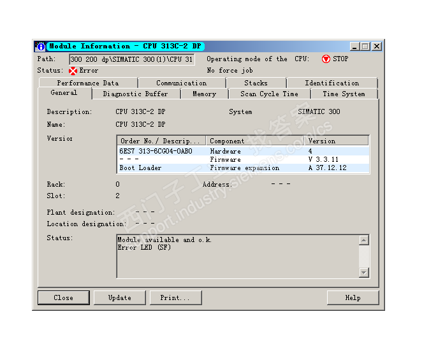Switch to the Performance Data tab
This screenshot has height=351, width=445.
click(88, 83)
